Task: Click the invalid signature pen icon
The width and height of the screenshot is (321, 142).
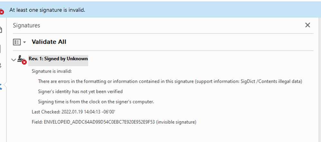Action: (22, 59)
